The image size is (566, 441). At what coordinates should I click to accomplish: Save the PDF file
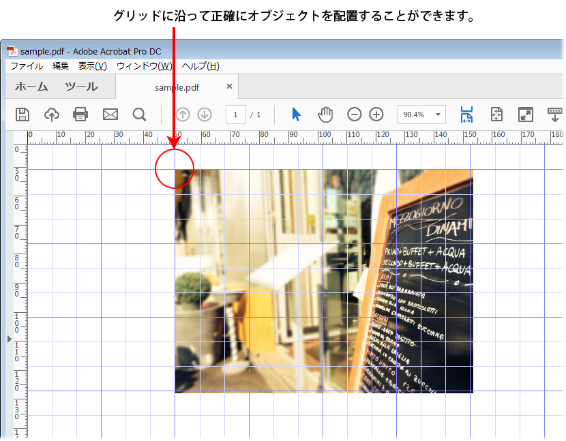[x=23, y=114]
